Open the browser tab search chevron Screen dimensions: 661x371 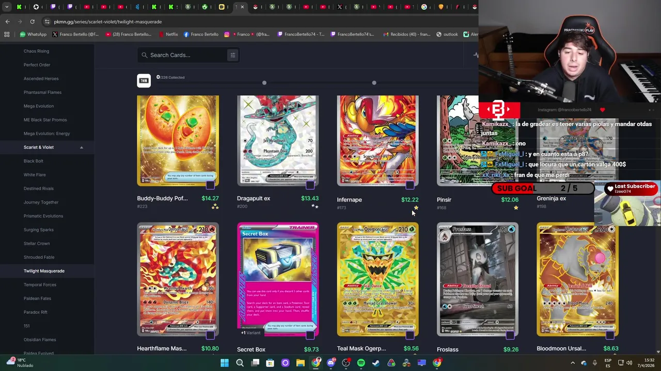tap(7, 7)
